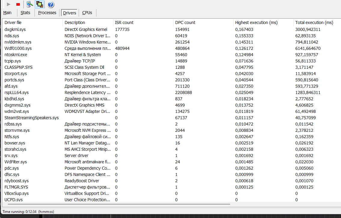Click SCSI Class System Dll description
The image size is (341, 218).
coord(84,67)
